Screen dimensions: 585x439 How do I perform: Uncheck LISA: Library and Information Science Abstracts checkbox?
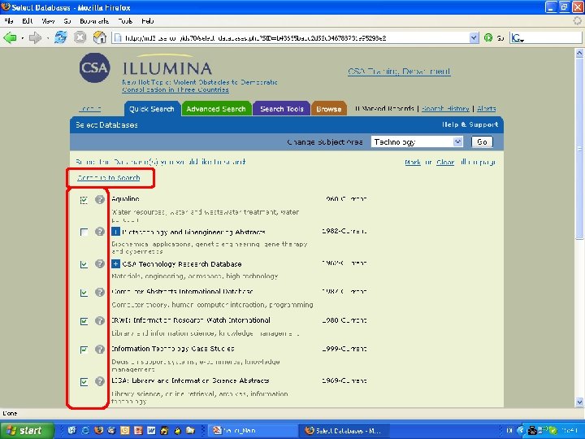(84, 381)
